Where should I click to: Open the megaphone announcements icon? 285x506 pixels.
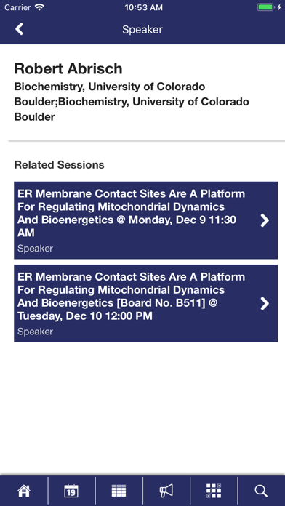(166, 491)
